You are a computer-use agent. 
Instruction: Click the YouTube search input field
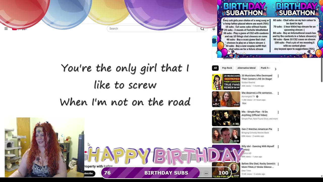(152, 29)
